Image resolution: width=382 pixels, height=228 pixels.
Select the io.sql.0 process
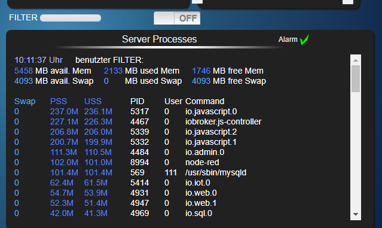click(113, 213)
